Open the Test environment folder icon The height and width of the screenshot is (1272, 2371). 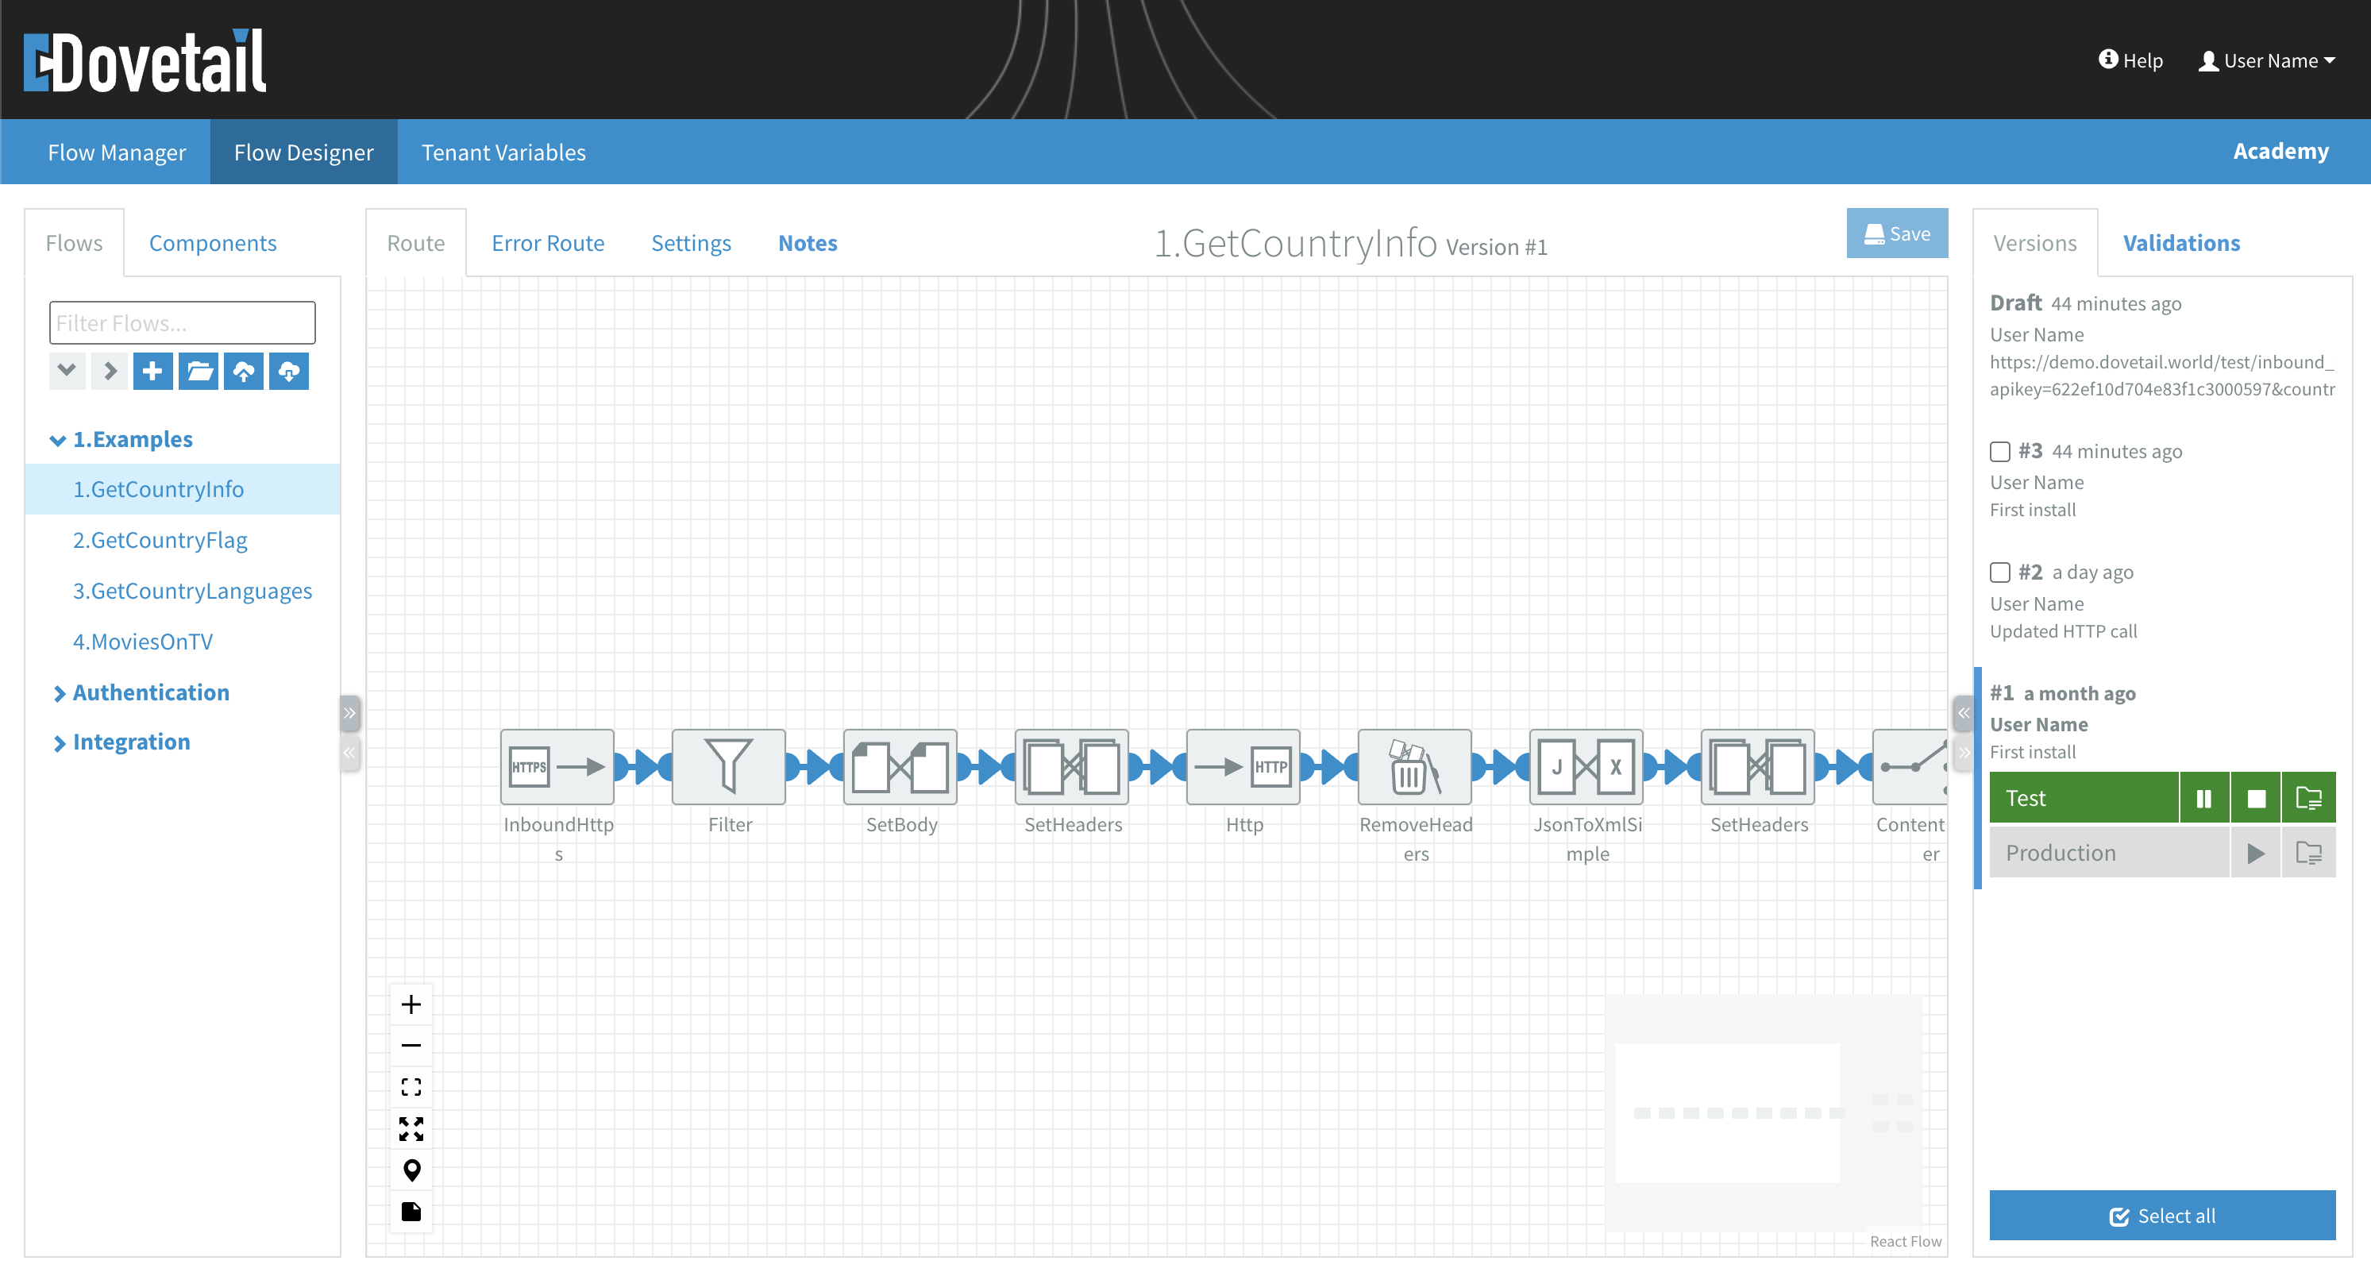(2308, 798)
